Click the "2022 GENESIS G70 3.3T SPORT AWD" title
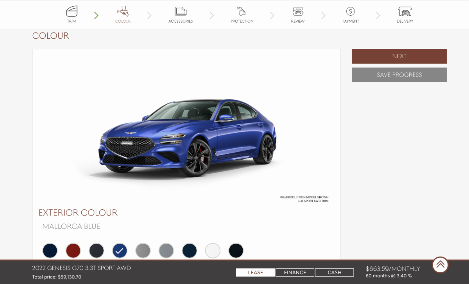The image size is (469, 284). click(81, 268)
